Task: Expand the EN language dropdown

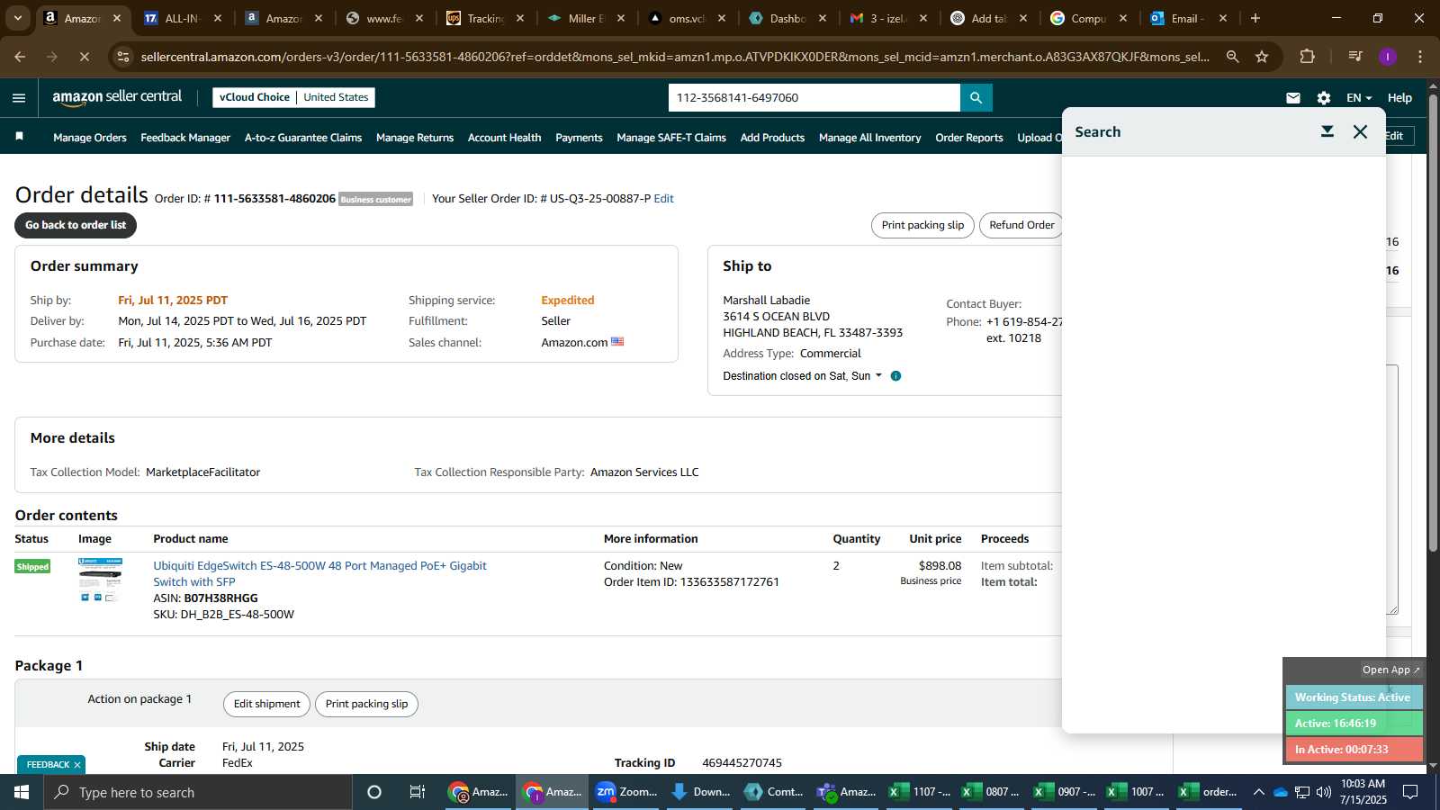Action: pyautogui.click(x=1359, y=98)
